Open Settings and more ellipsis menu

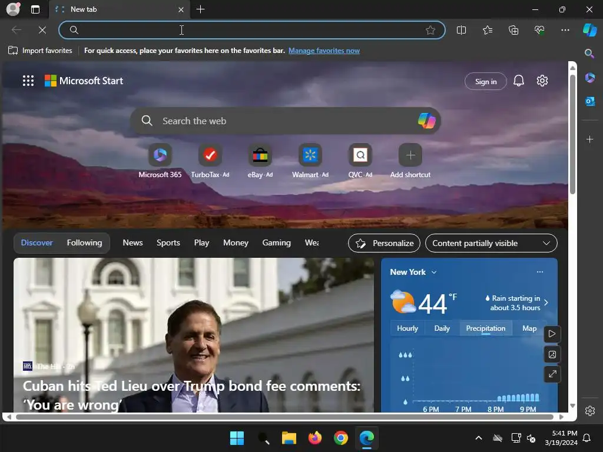tap(565, 30)
